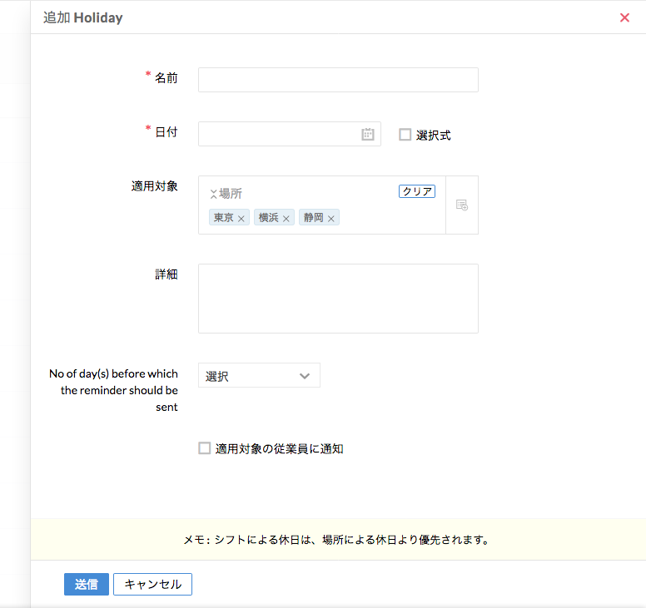Collapse the 場所 chevron icon
This screenshot has width=646, height=608.
pos(213,195)
